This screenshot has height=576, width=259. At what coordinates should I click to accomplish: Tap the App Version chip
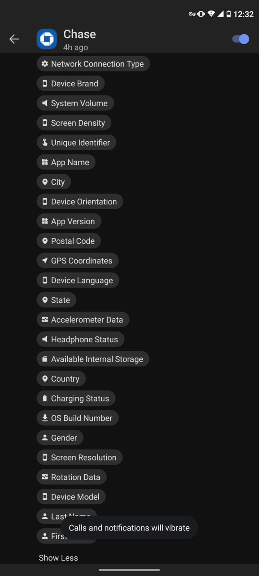(x=69, y=222)
